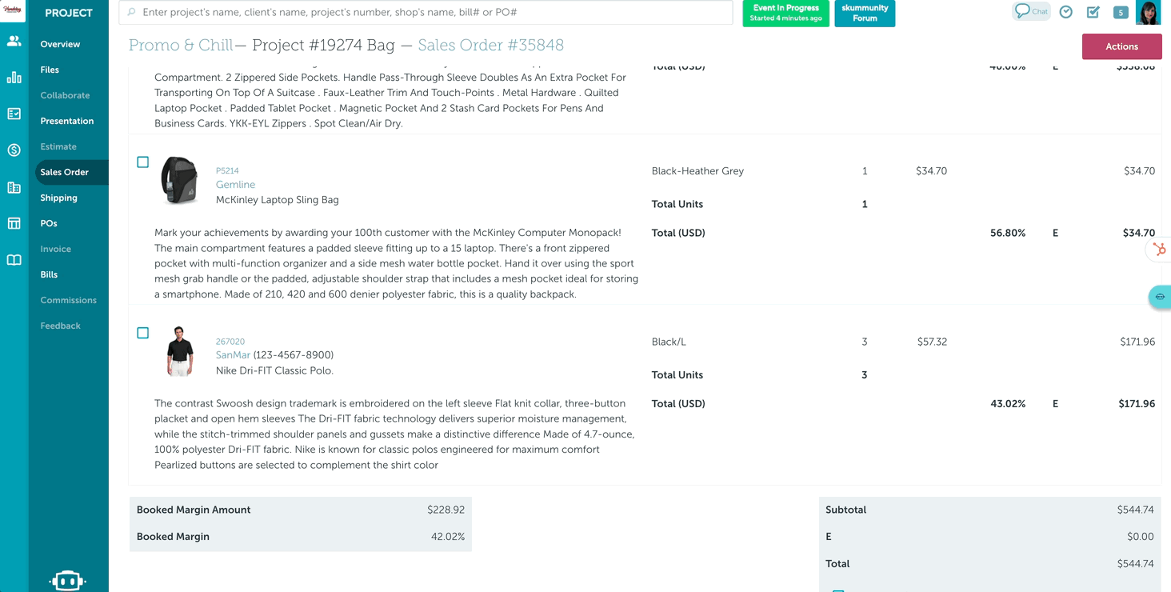The height and width of the screenshot is (592, 1171).
Task: Click the checklist icon in left rail
Action: click(14, 114)
